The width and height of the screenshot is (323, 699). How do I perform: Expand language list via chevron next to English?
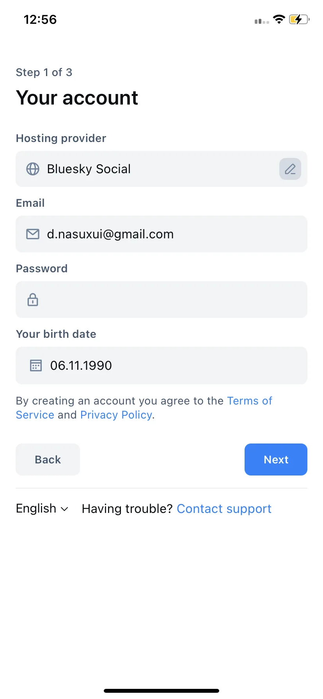[x=65, y=509]
